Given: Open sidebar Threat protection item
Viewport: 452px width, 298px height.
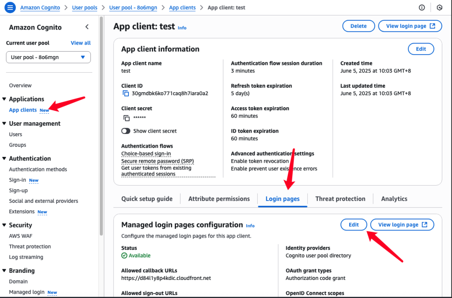Looking at the screenshot, I should tap(30, 246).
